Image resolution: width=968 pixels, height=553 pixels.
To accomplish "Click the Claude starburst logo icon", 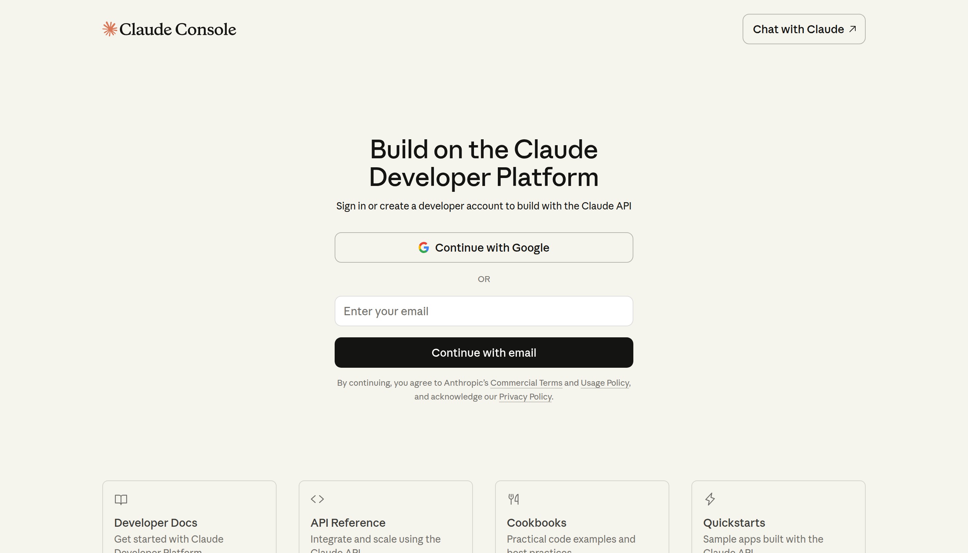I will point(109,29).
